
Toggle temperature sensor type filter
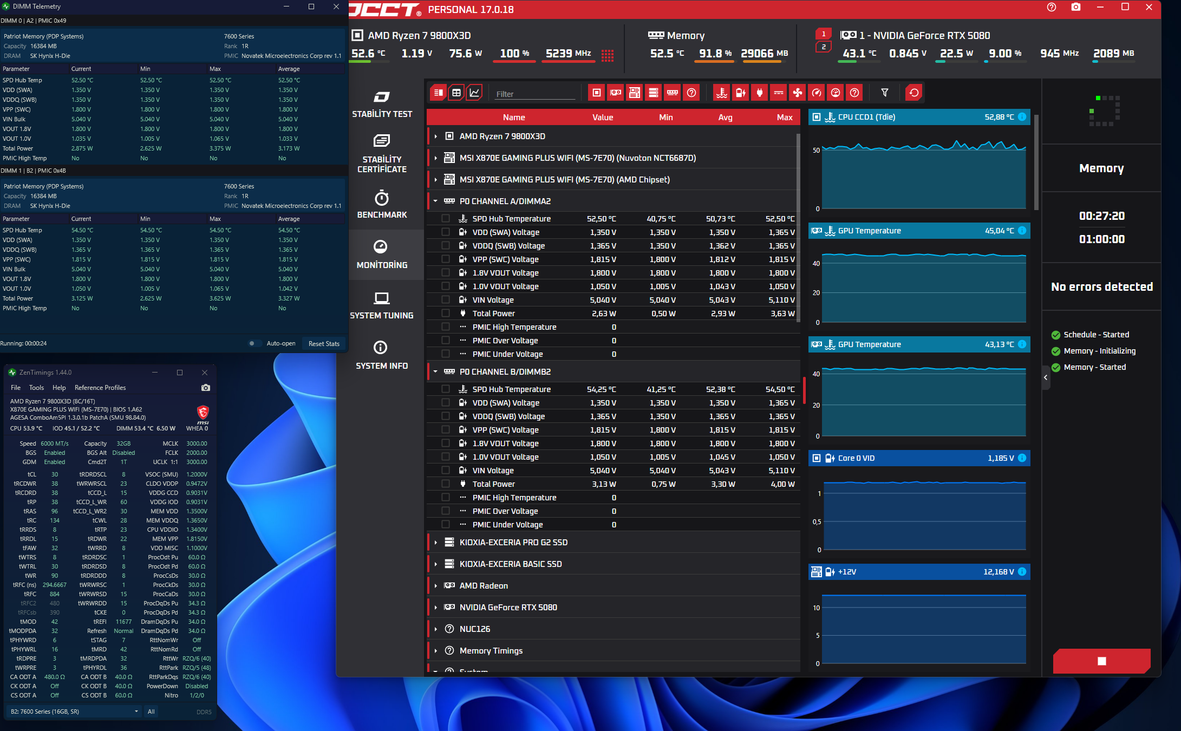coord(722,93)
